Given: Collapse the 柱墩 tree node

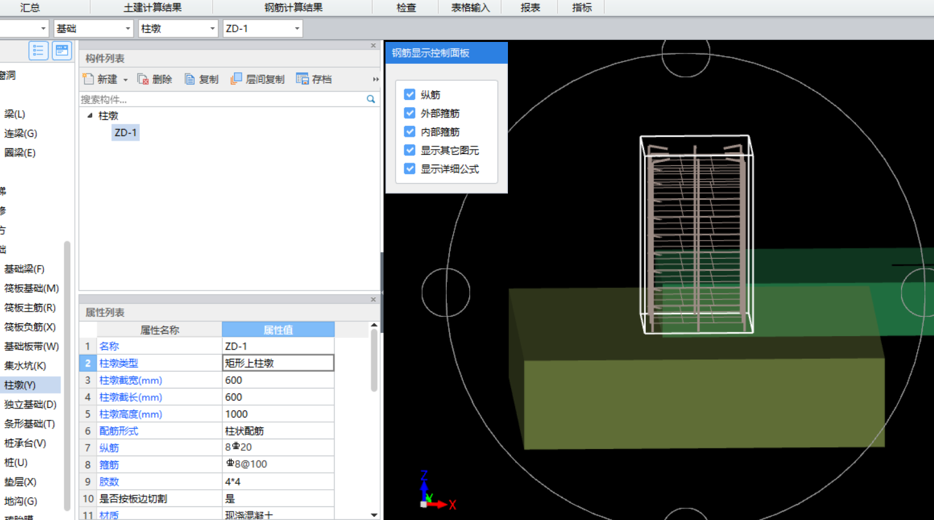Looking at the screenshot, I should (x=90, y=116).
